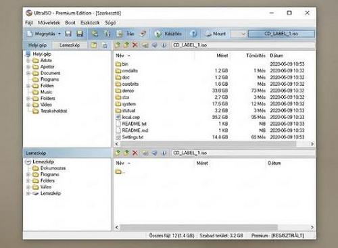The image size is (338, 248).
Task: Click the folder icon after the upper red X
Action: [x=145, y=45]
